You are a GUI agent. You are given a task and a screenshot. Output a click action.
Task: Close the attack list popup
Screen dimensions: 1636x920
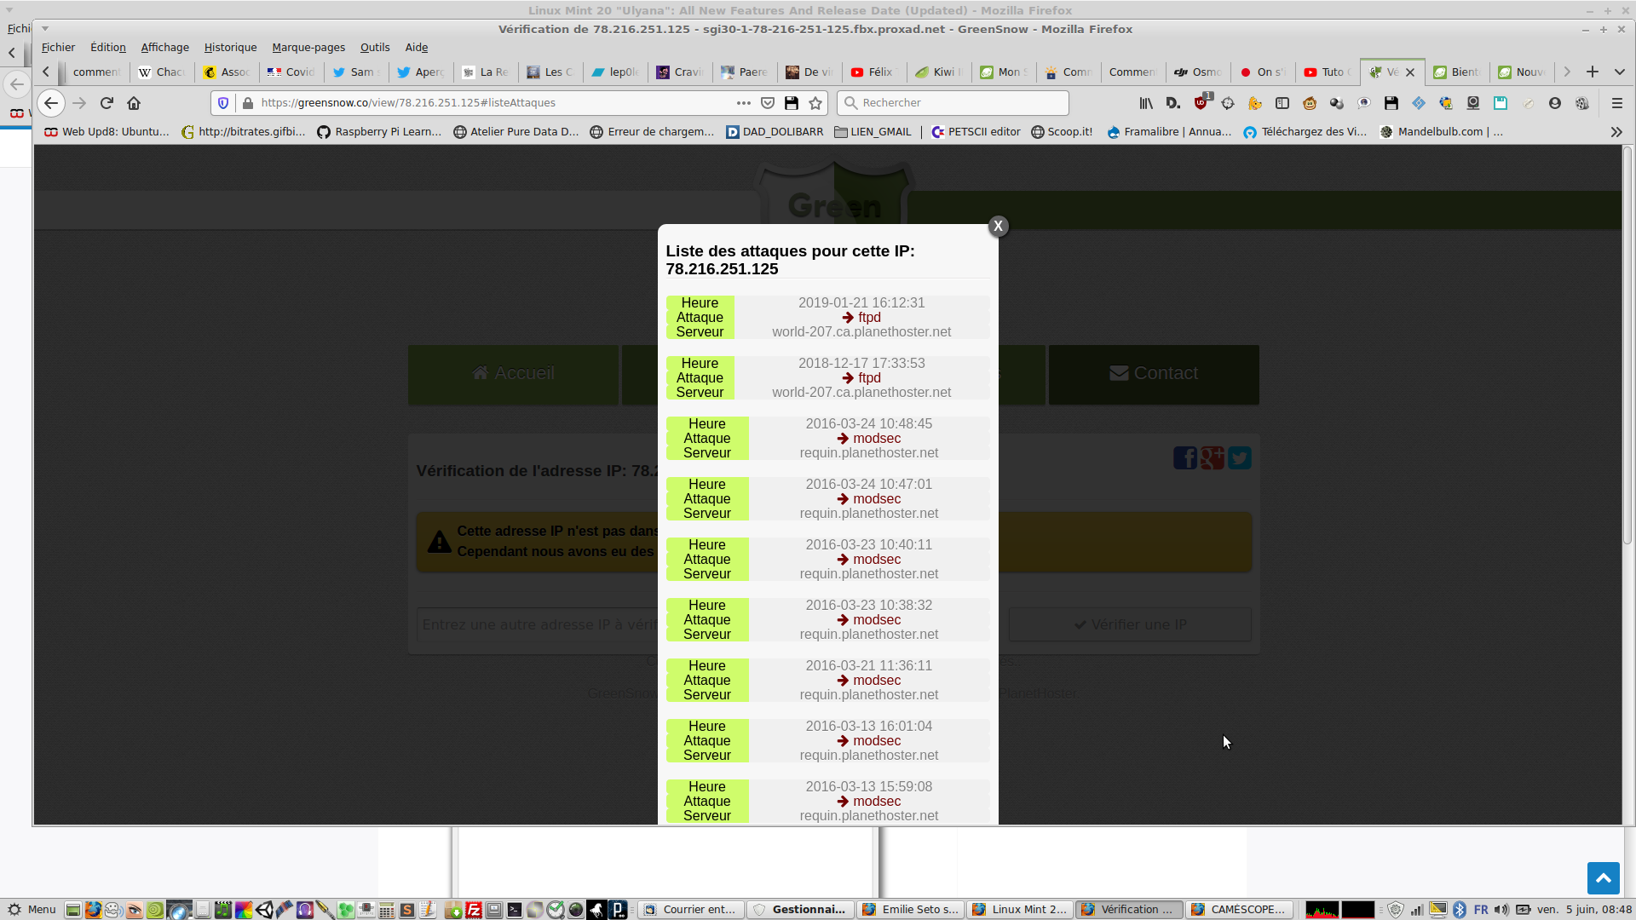998,226
